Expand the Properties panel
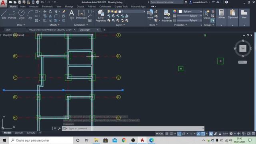The width and height of the screenshot is (256, 144). click(180, 25)
